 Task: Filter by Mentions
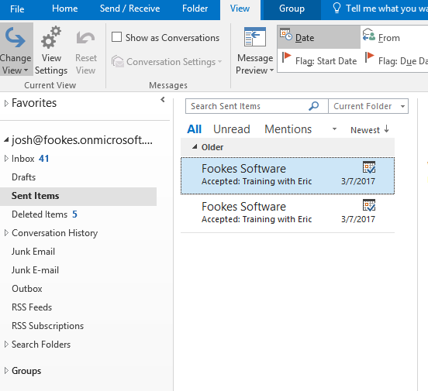[x=288, y=129]
